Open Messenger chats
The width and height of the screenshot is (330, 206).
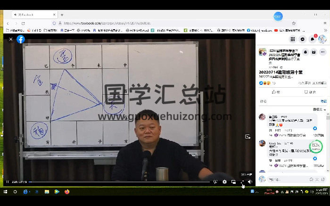tap(303, 39)
